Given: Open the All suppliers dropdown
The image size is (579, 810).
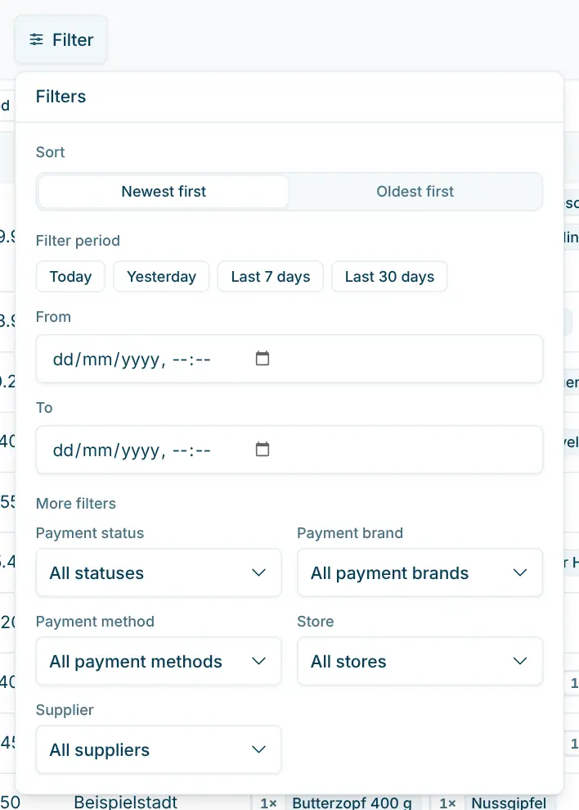Looking at the screenshot, I should point(159,749).
